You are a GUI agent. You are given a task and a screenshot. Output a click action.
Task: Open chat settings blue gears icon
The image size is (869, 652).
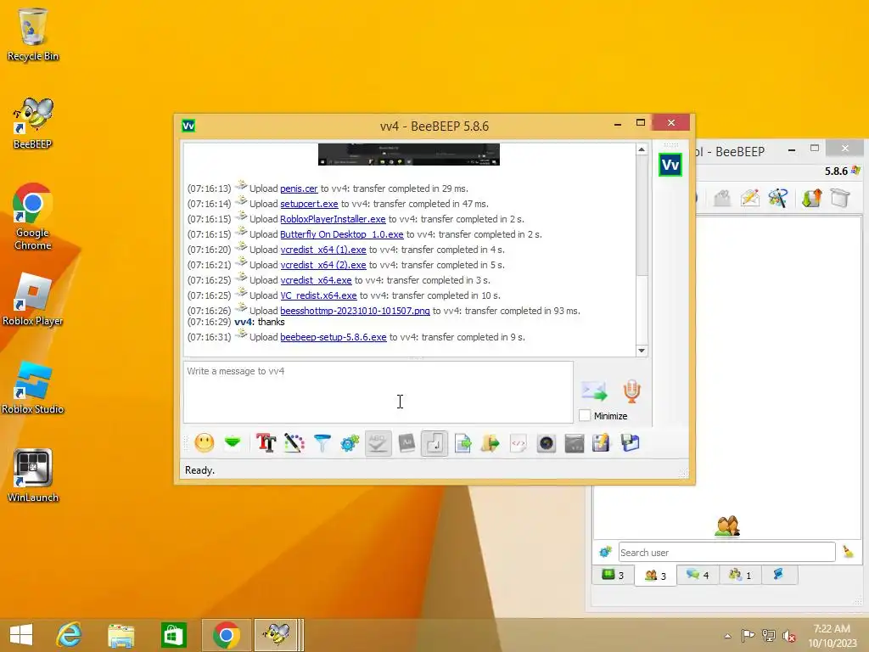coord(350,443)
